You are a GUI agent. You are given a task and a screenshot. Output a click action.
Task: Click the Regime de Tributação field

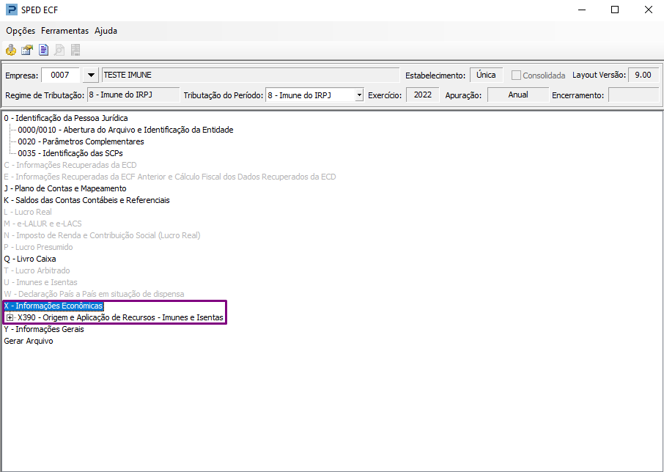point(133,95)
